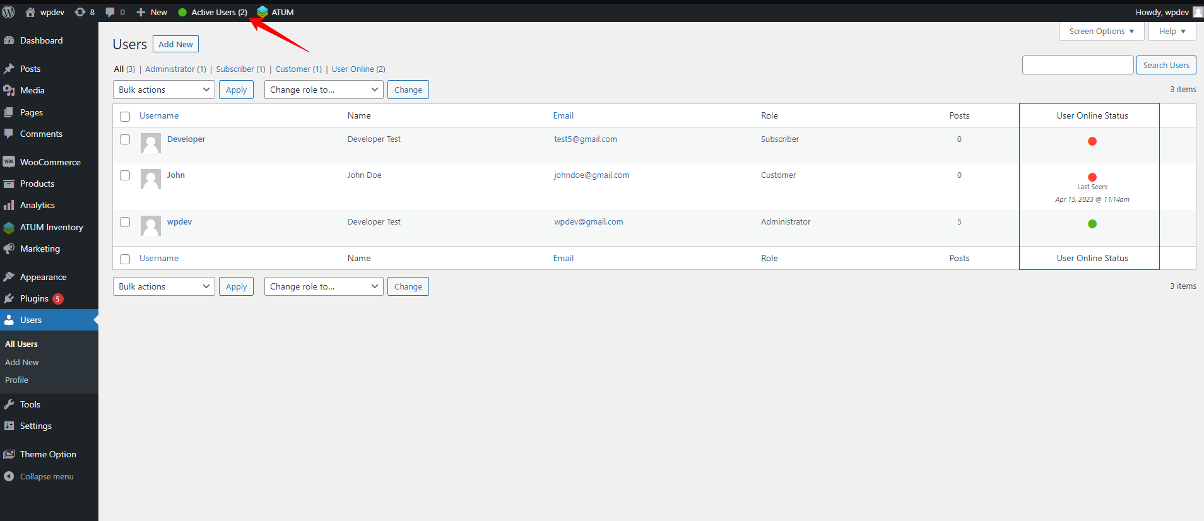Check the wpdev user row checkbox

click(125, 222)
